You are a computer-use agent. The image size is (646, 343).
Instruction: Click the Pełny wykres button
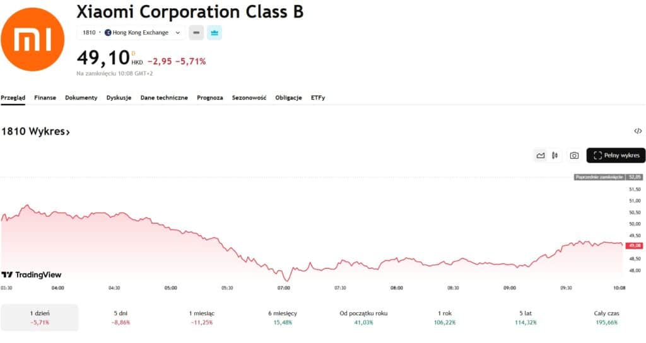tap(616, 155)
